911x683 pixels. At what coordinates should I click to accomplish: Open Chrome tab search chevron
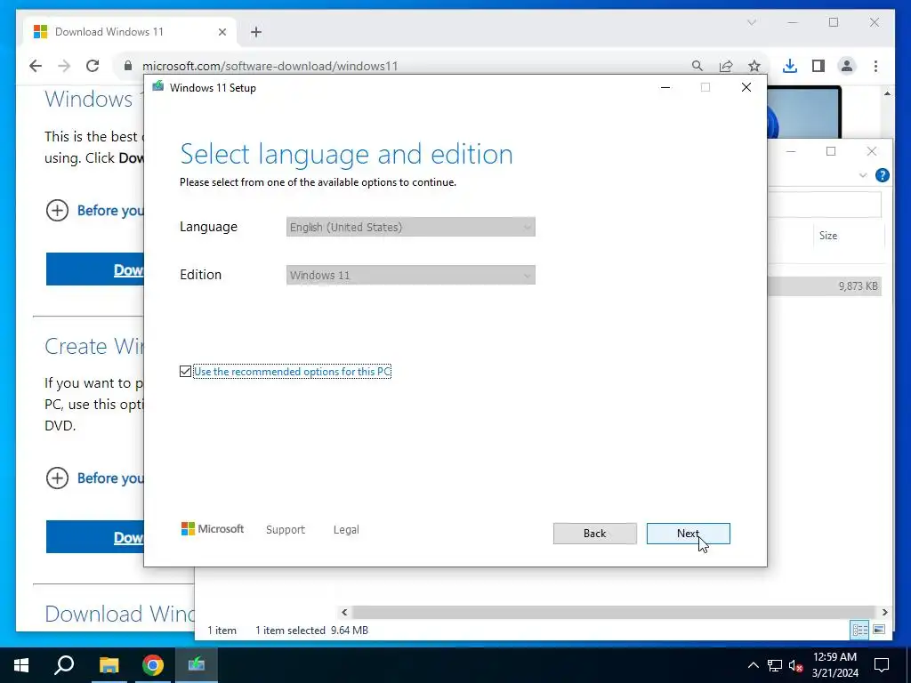point(751,22)
